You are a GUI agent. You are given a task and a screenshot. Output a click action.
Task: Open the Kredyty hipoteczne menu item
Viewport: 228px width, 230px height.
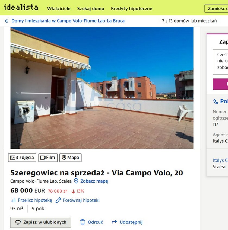[132, 9]
